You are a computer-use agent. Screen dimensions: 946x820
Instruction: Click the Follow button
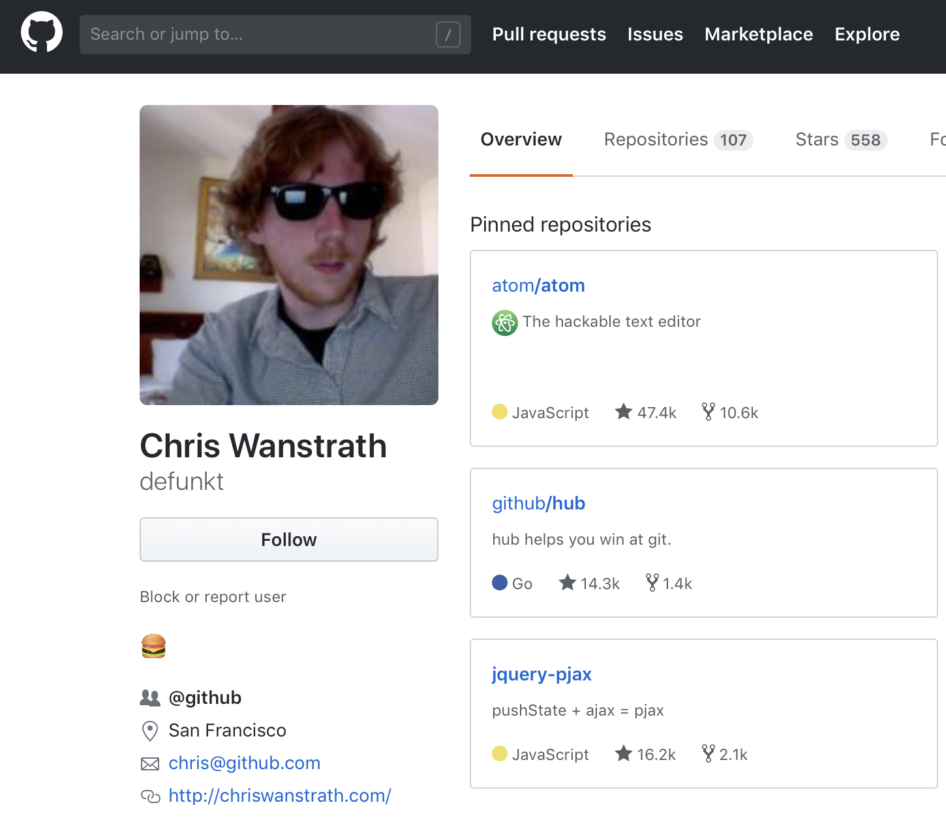click(x=288, y=539)
